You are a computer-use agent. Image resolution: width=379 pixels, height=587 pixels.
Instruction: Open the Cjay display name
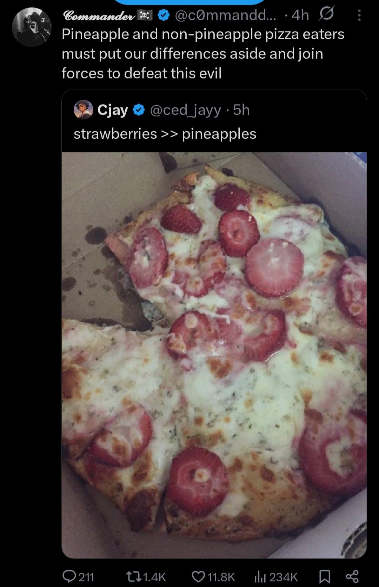coord(113,110)
